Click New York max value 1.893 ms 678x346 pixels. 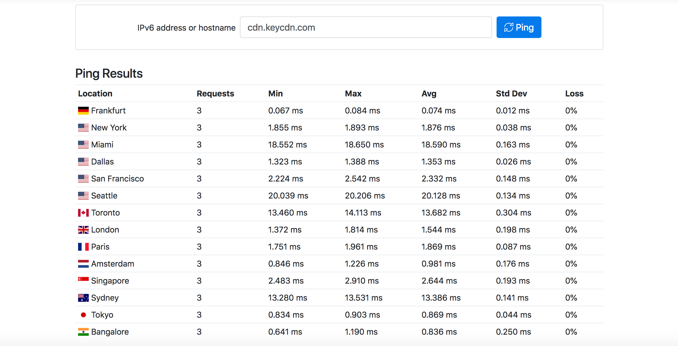[x=362, y=128]
